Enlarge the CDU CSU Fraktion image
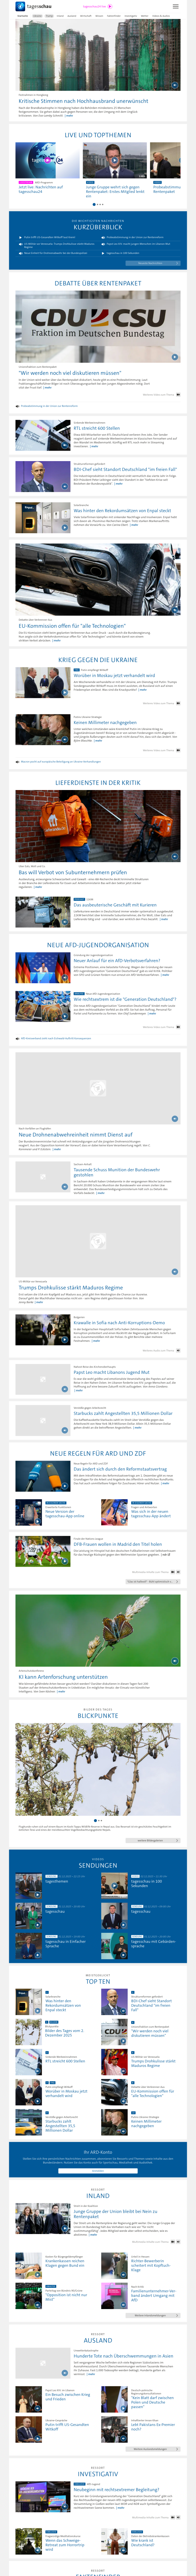Image resolution: width=196 pixels, height=2576 pixels. [x=174, y=356]
